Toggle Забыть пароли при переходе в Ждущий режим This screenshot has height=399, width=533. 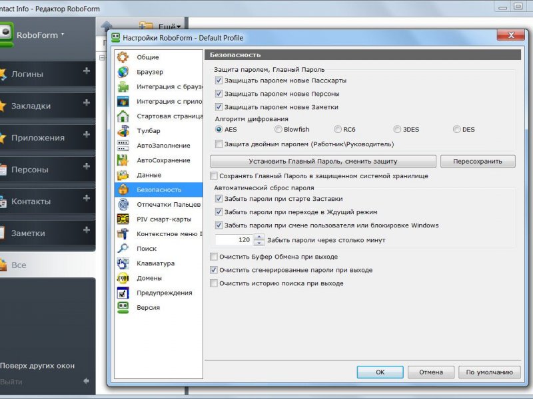[219, 212]
